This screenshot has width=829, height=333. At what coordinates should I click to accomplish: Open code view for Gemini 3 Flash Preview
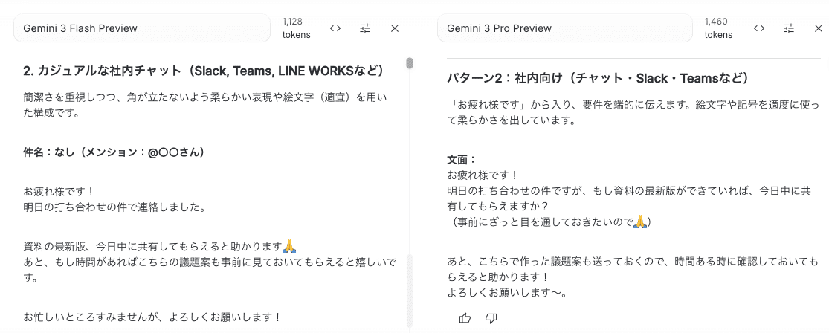coord(335,28)
